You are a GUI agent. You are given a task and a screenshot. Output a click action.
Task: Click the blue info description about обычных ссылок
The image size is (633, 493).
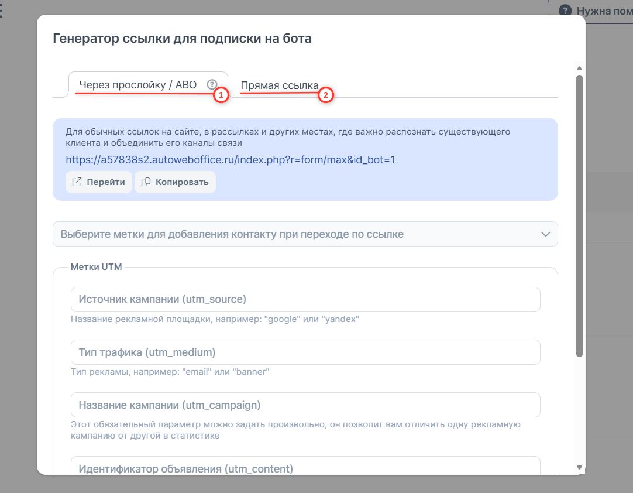coord(288,137)
